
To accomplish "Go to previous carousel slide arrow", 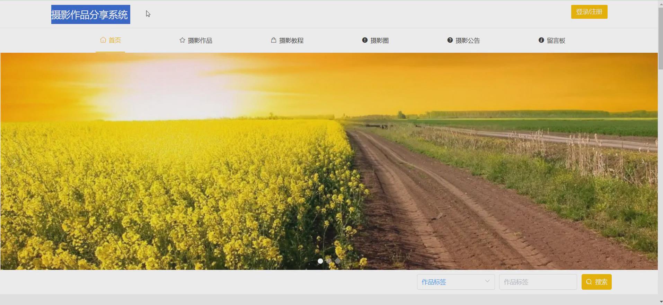I will [15, 162].
